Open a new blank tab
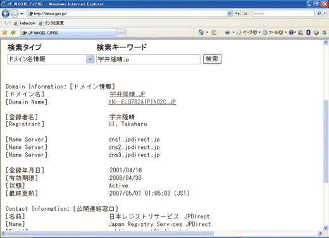Screen dimensions: 329x238 [121, 33]
